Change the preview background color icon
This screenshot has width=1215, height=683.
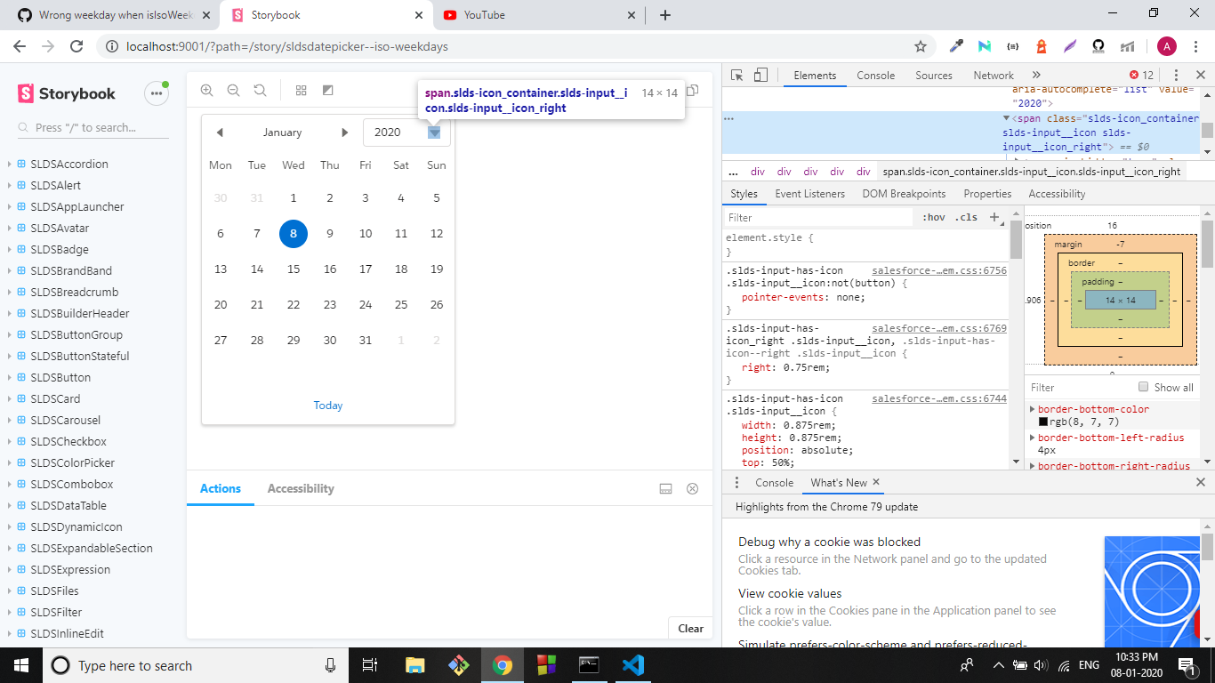click(327, 90)
